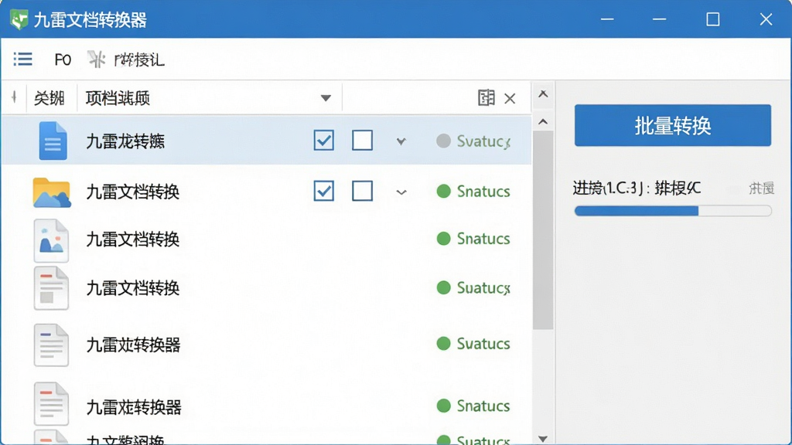
Task: Click the first column header tab
Action: [x=49, y=98]
